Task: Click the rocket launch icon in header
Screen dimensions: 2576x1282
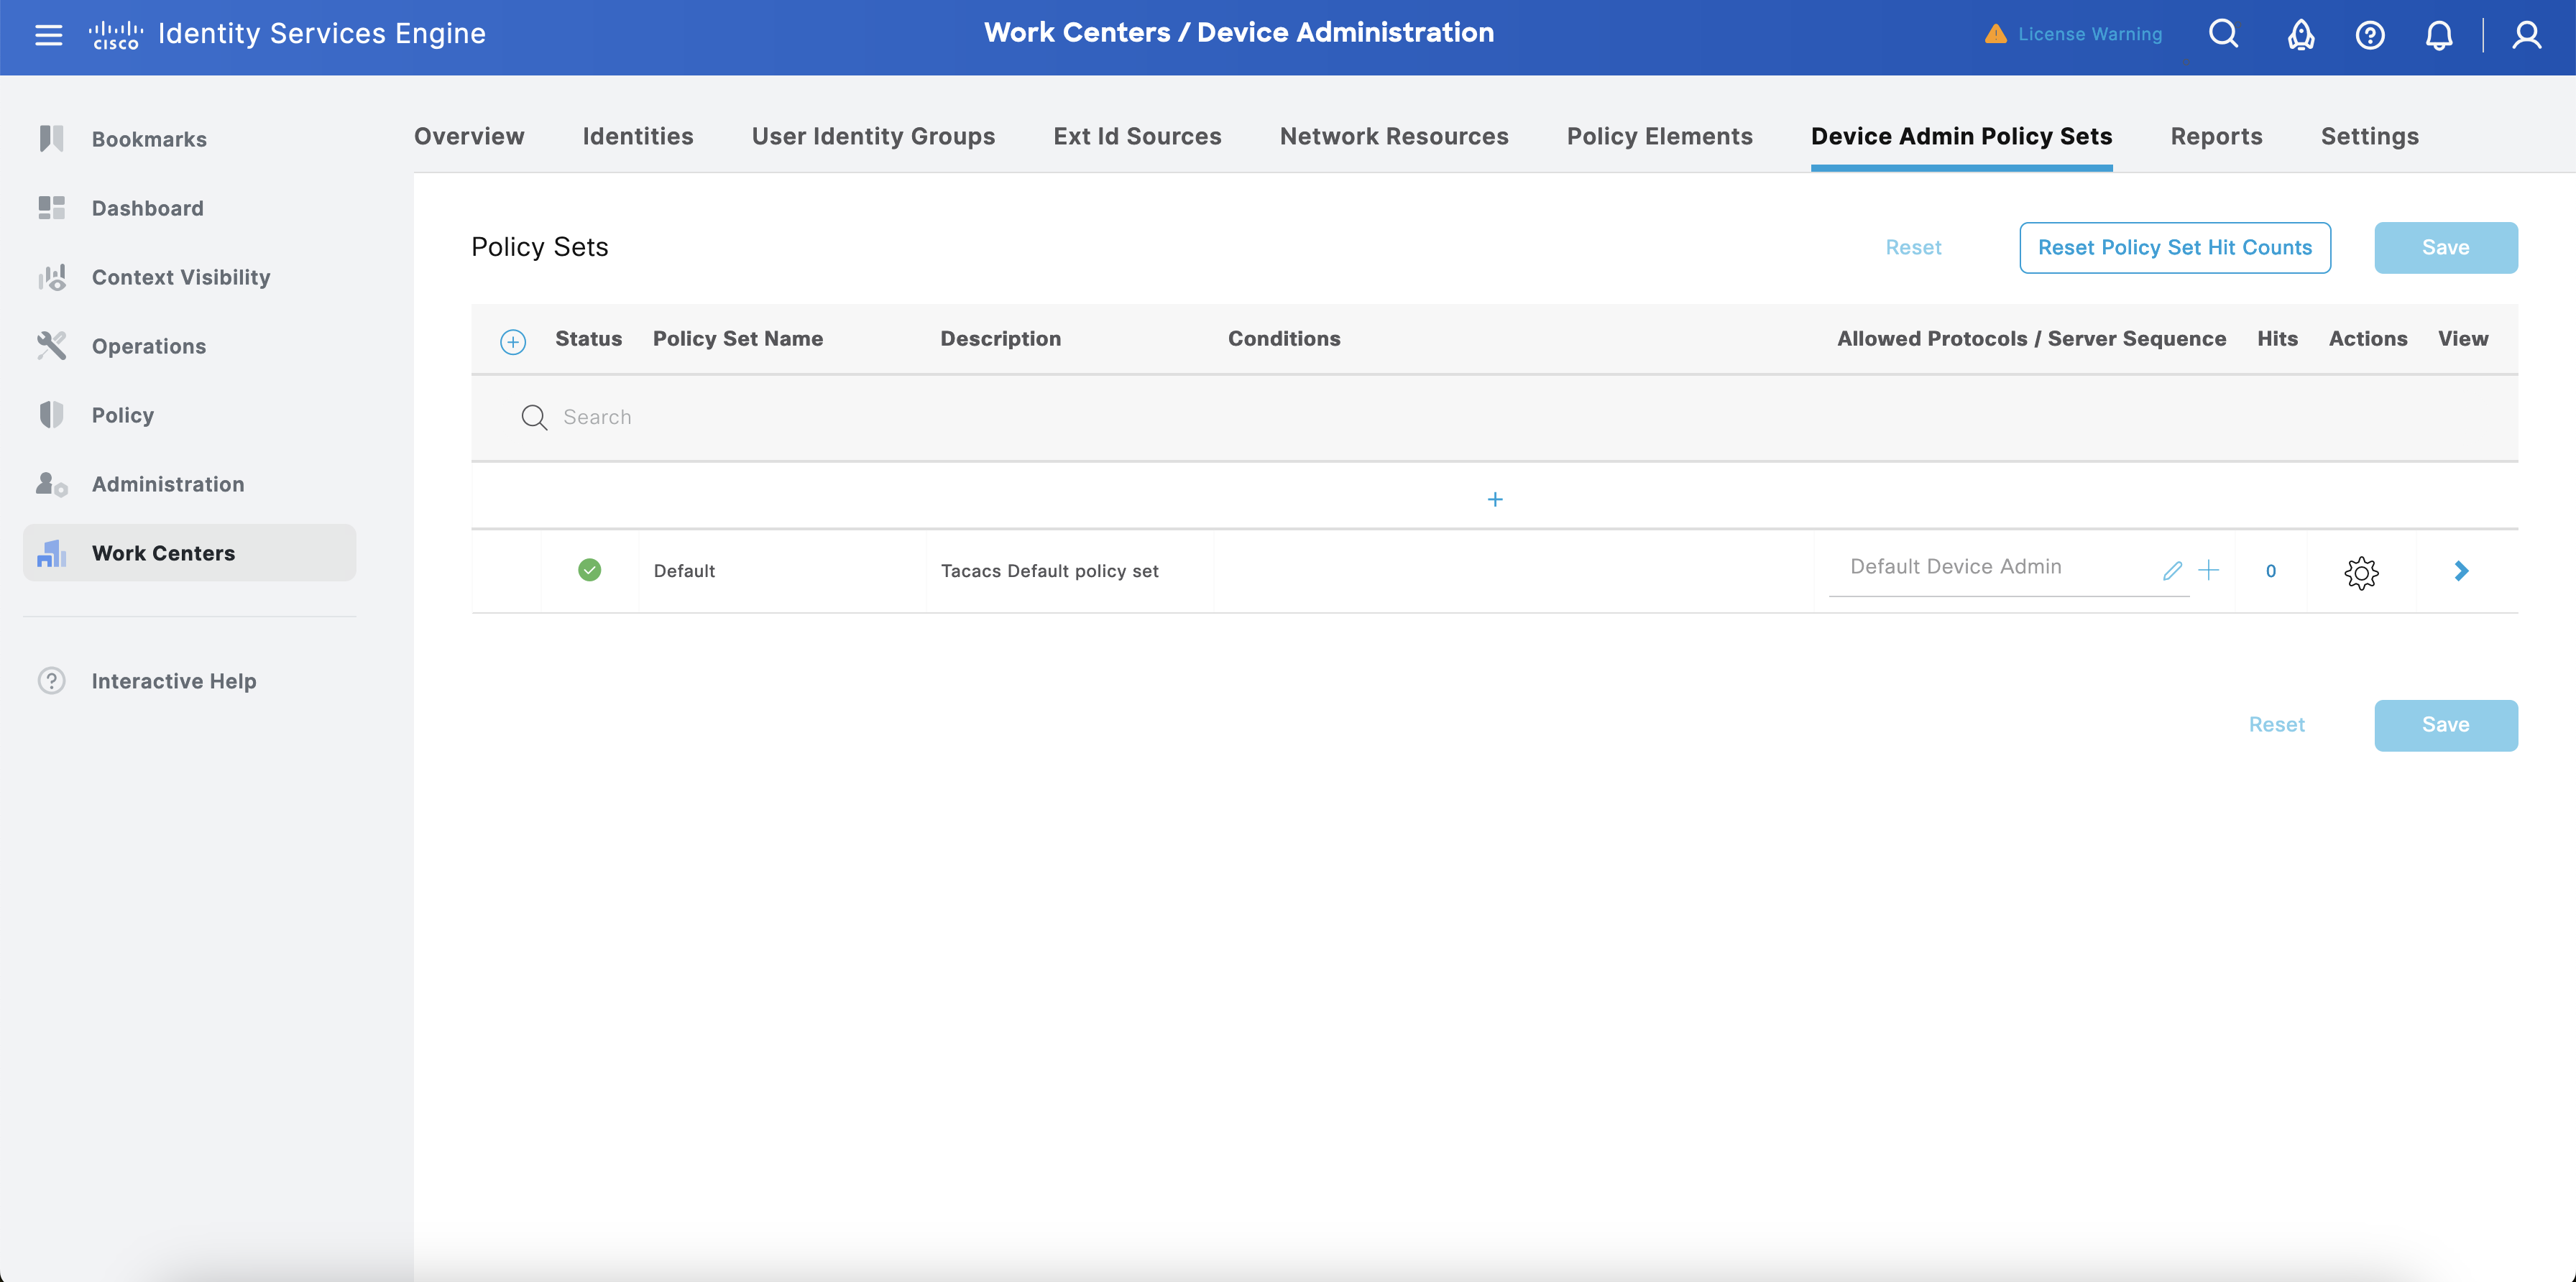Action: pos(2301,35)
